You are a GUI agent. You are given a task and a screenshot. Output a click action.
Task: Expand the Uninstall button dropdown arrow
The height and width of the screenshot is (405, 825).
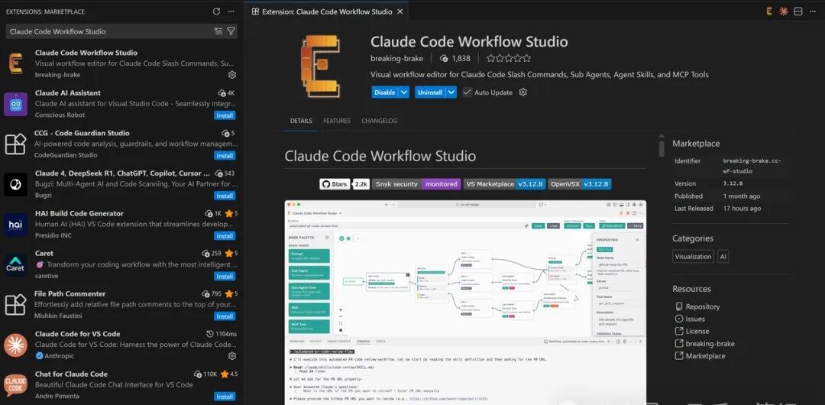(x=451, y=92)
